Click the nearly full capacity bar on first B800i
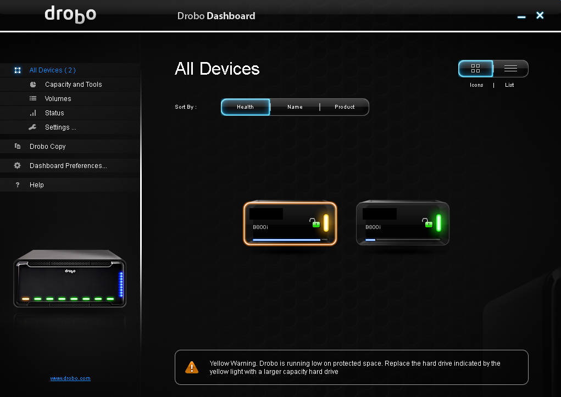561x397 pixels. coord(290,239)
